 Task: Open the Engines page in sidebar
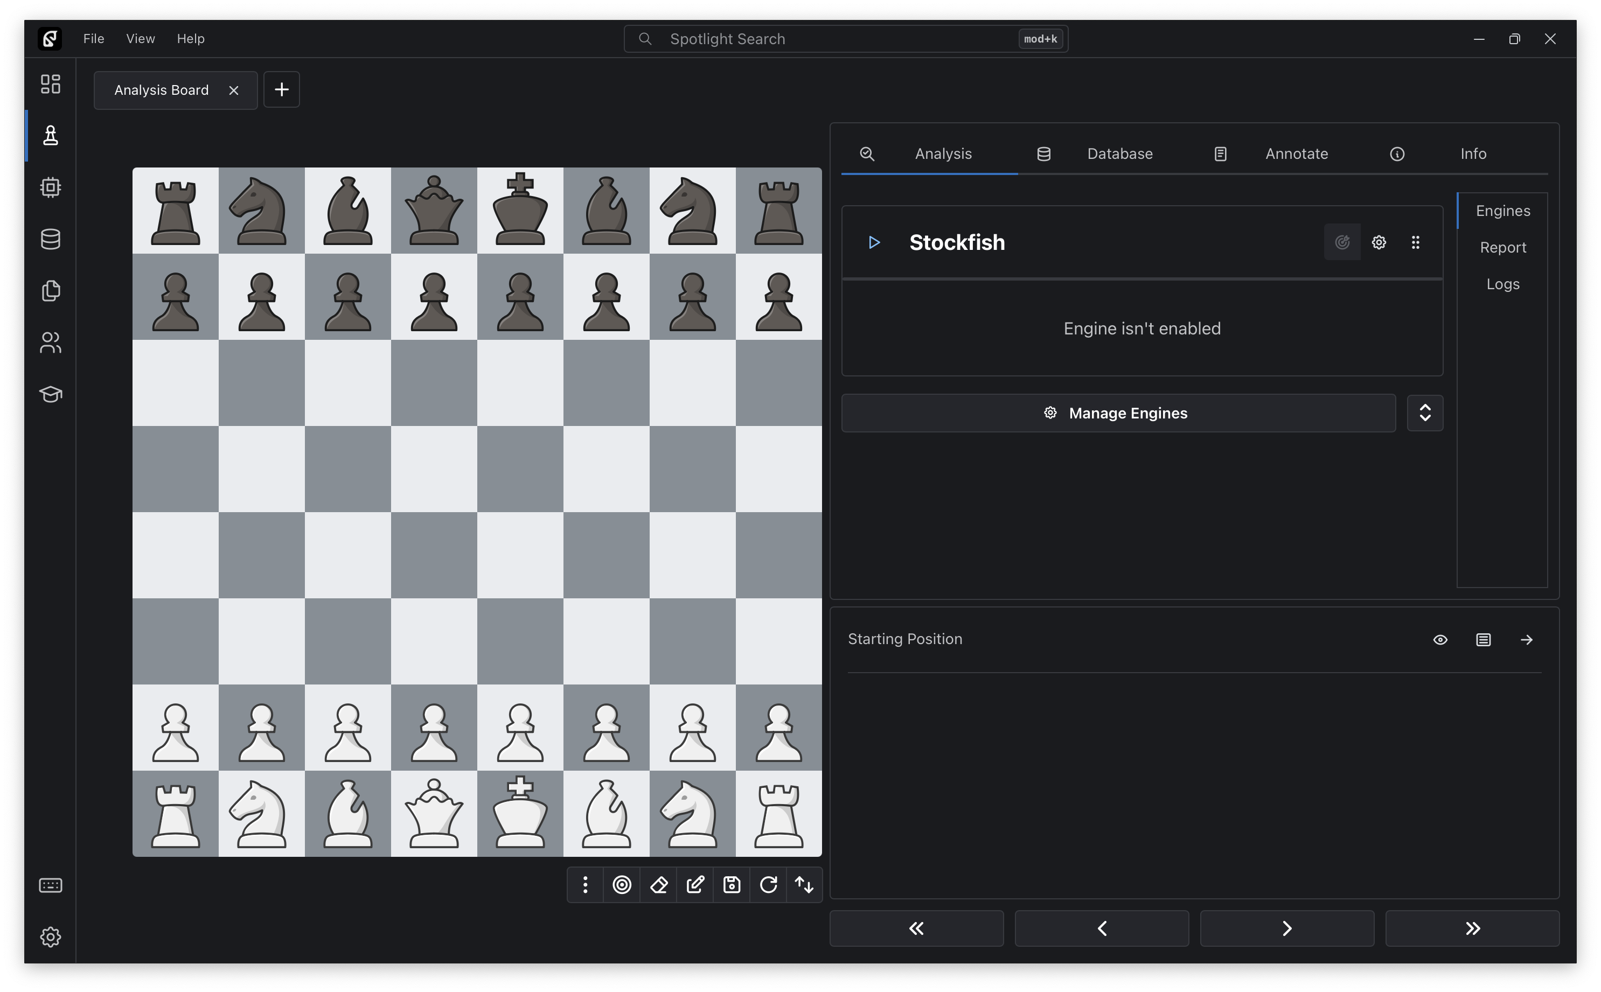coord(51,187)
